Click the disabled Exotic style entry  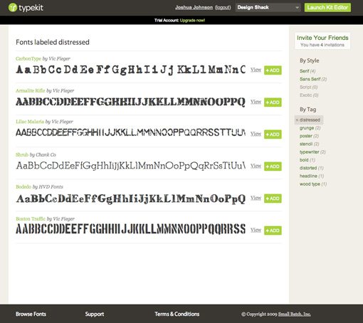(x=309, y=95)
